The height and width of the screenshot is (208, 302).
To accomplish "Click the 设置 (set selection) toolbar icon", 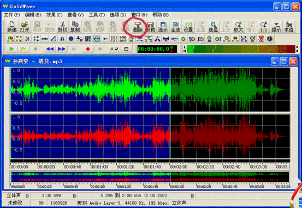I will click(x=188, y=27).
